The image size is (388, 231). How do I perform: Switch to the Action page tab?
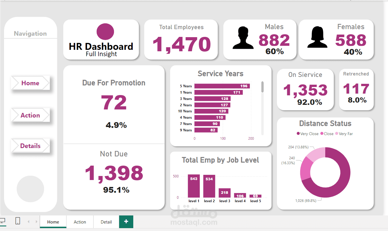[x=80, y=222]
